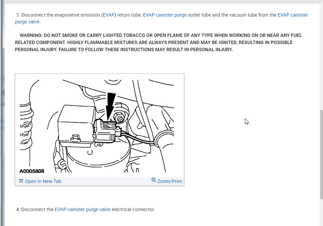Screen dimensions: 323x226
Task: Click the Open In New Tab icon
Action: pos(21,181)
